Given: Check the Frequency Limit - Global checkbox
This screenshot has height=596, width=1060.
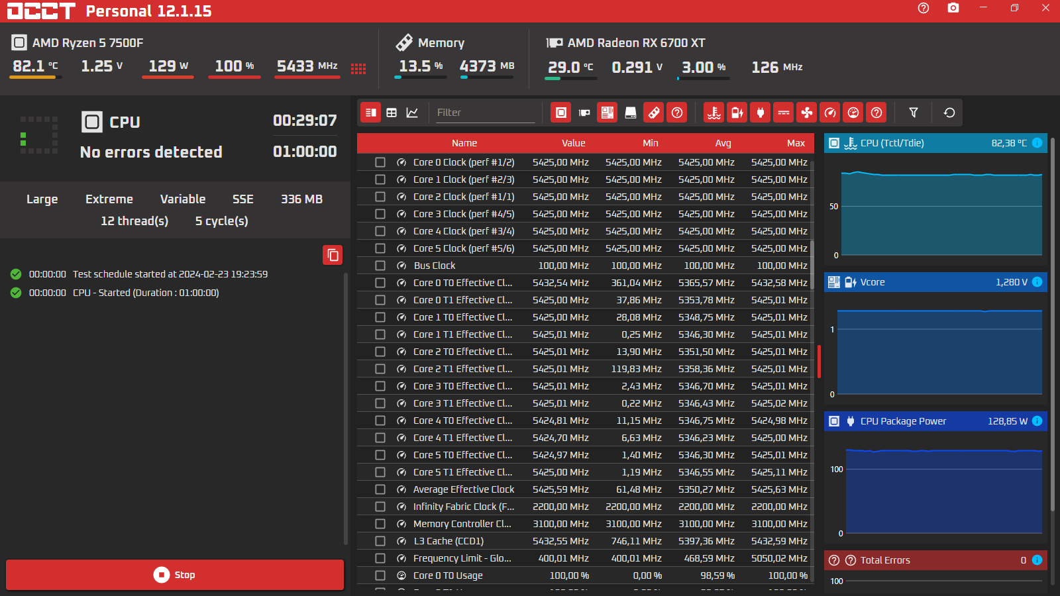Looking at the screenshot, I should pyautogui.click(x=380, y=558).
